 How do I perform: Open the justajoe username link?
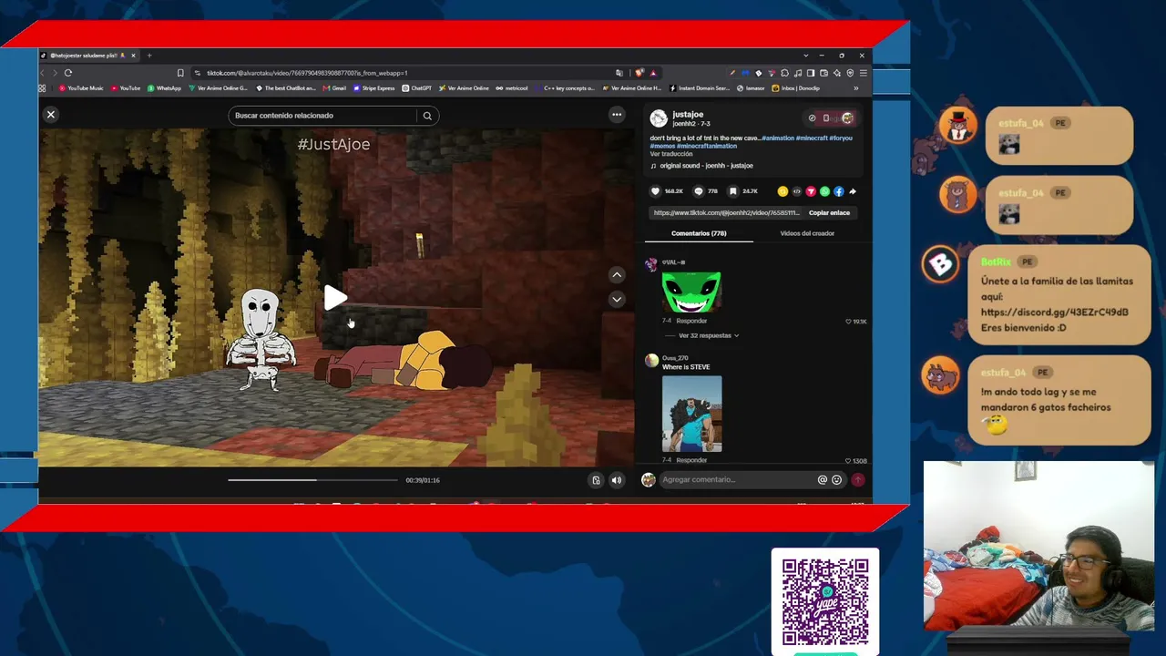[x=688, y=115]
